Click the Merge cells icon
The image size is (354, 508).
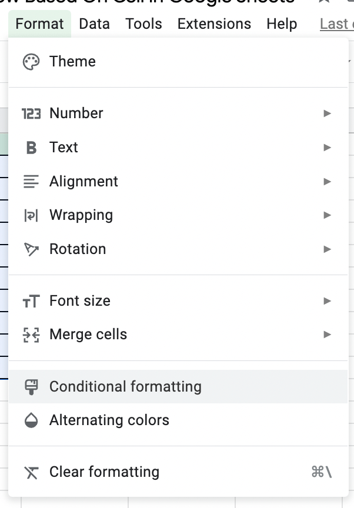pyautogui.click(x=31, y=335)
